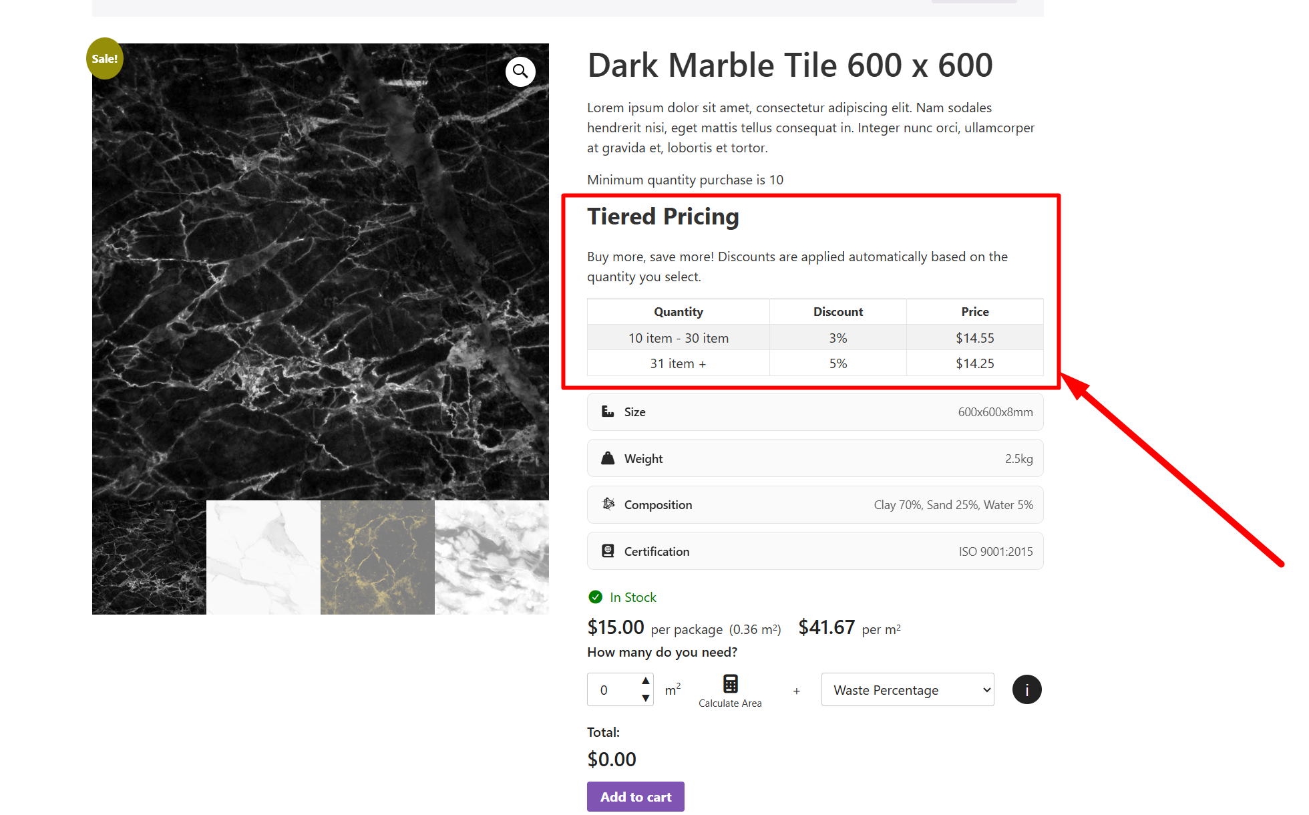Click the green In Stock checkmark icon
The width and height of the screenshot is (1309, 815).
(x=595, y=597)
